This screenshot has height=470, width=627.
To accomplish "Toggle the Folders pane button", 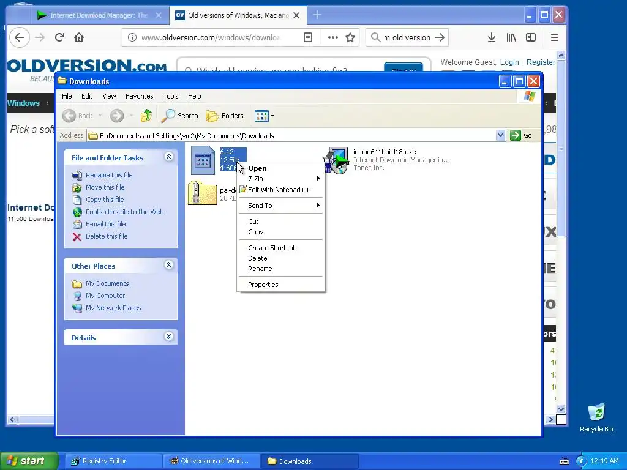I will [x=225, y=116].
